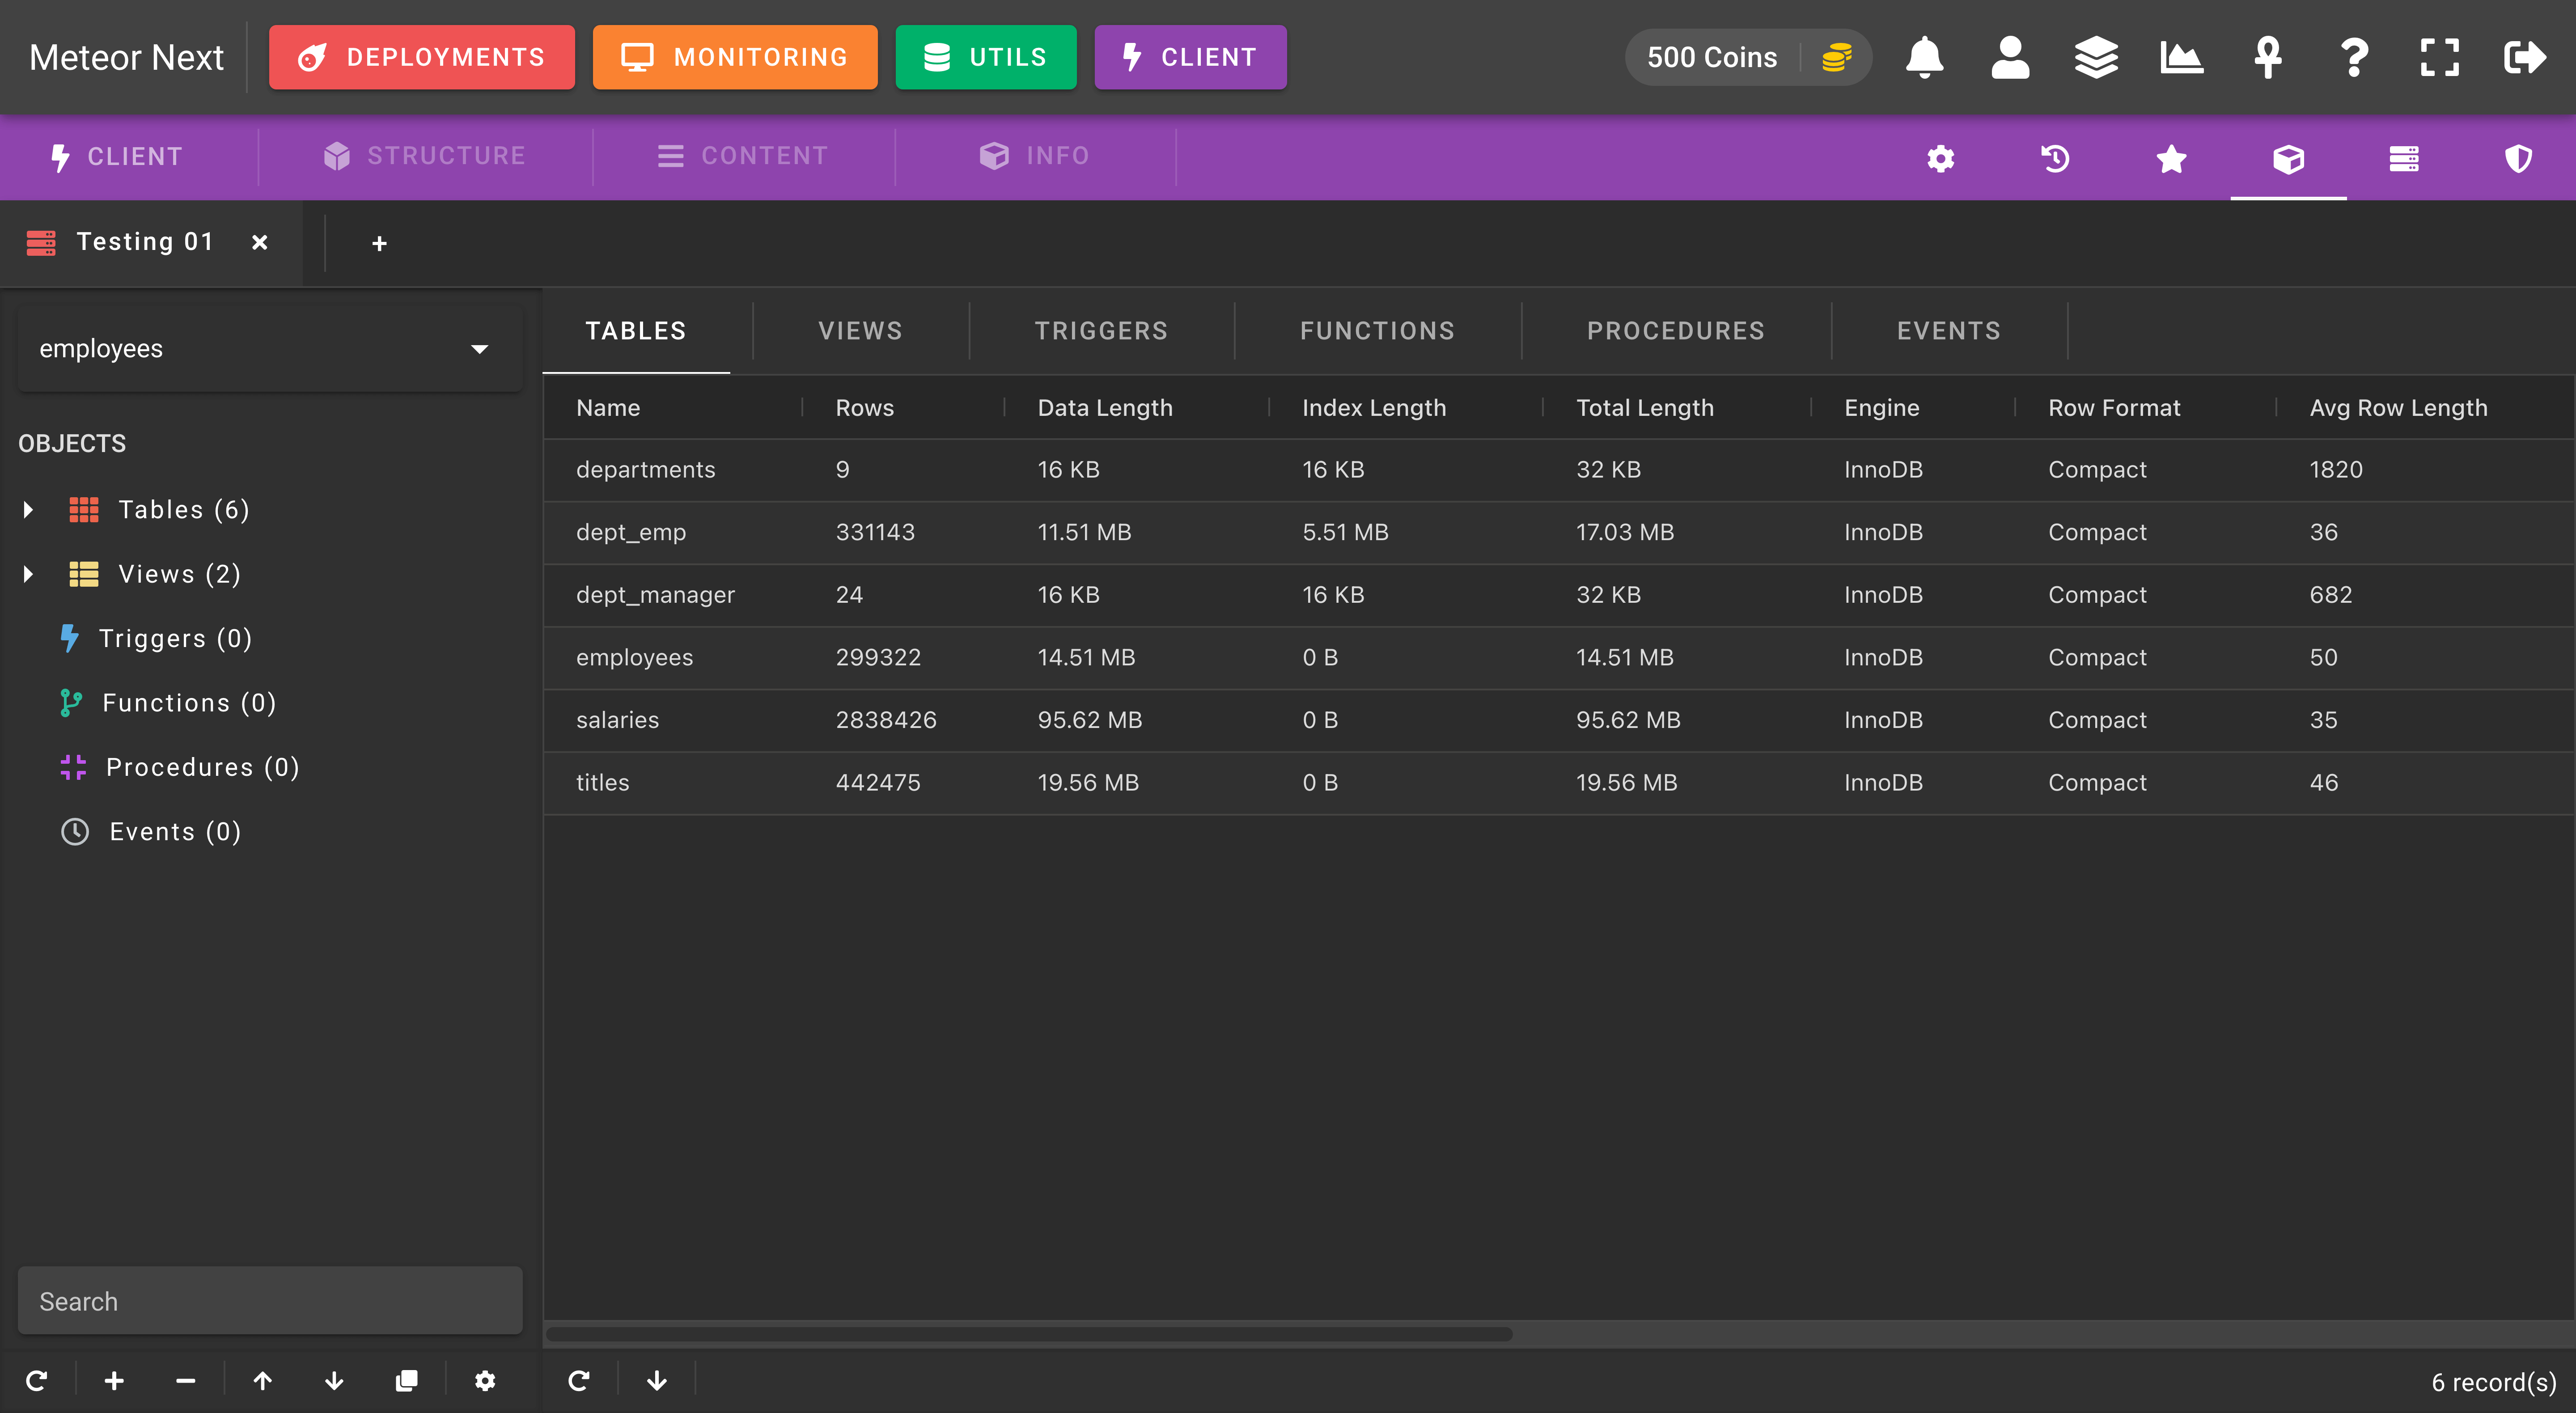The width and height of the screenshot is (2576, 1413).
Task: Sort by the Rows column header
Action: (865, 408)
